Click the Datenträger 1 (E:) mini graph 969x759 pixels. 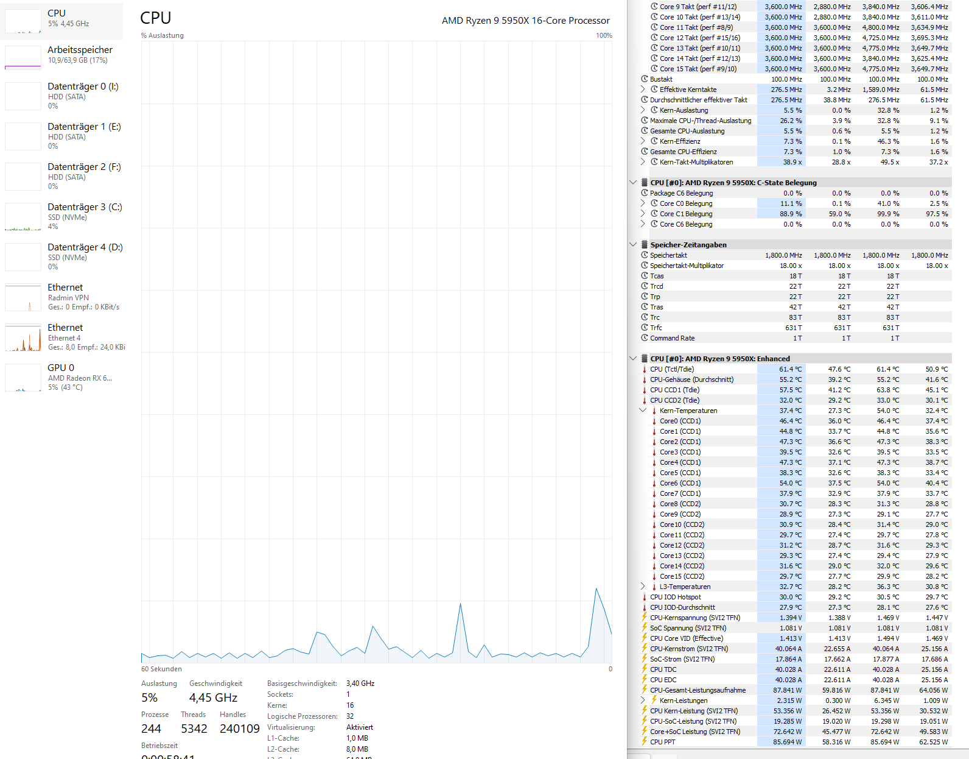click(x=23, y=136)
